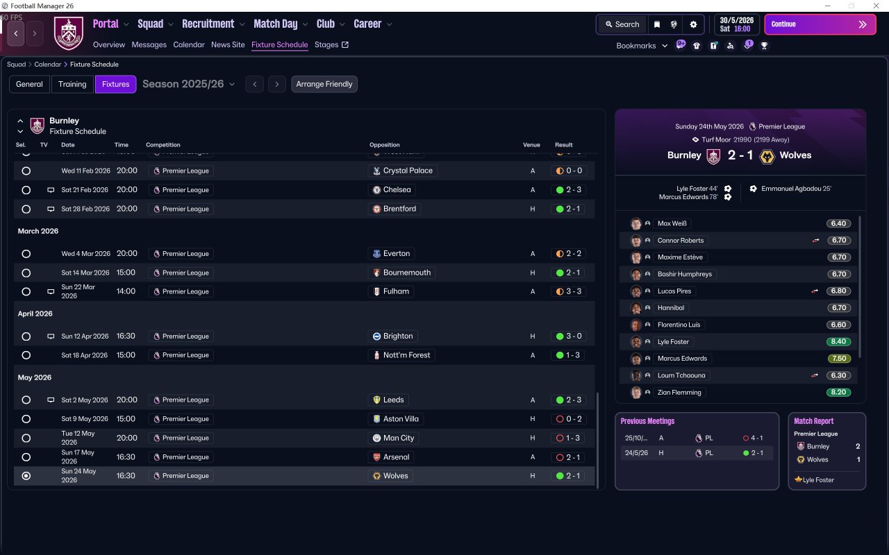Expand the Bookmarks dropdown

tap(642, 46)
